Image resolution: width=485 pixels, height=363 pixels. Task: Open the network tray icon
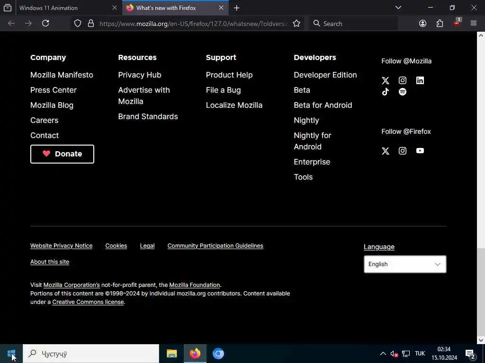[406, 354]
